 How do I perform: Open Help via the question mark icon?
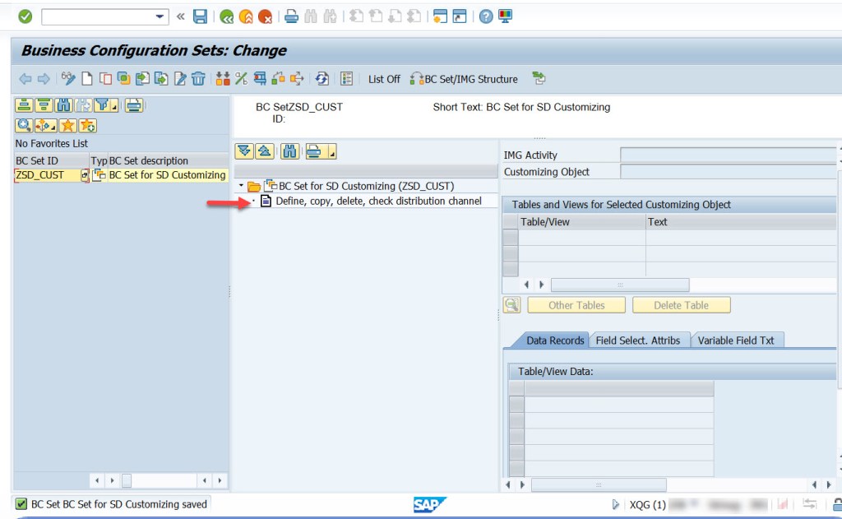[x=485, y=16]
